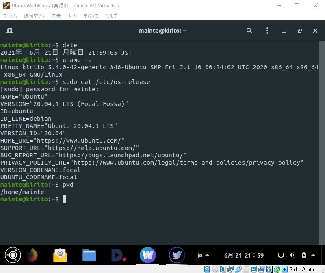
Task: Open the mail app in the dock
Action: point(60,255)
